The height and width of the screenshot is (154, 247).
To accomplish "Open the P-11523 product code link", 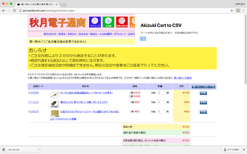I will click(34, 102).
